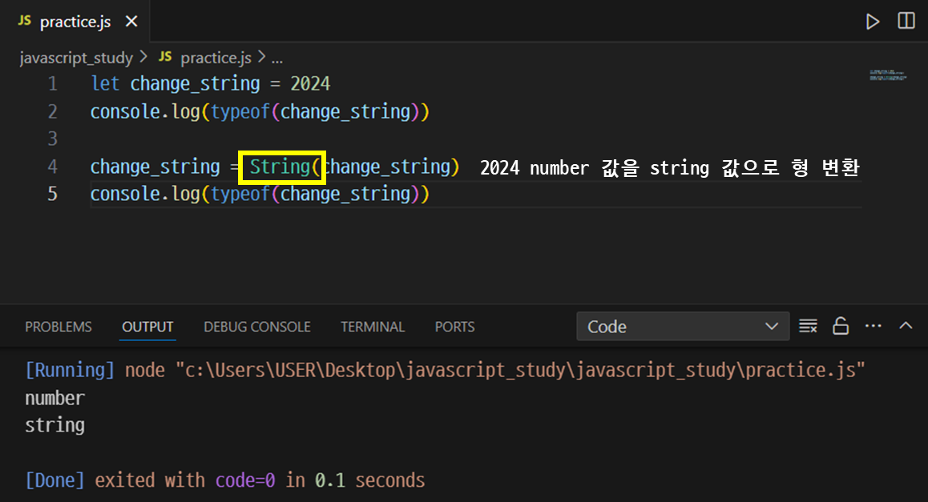Click 'String' function call on line 4

(x=280, y=167)
